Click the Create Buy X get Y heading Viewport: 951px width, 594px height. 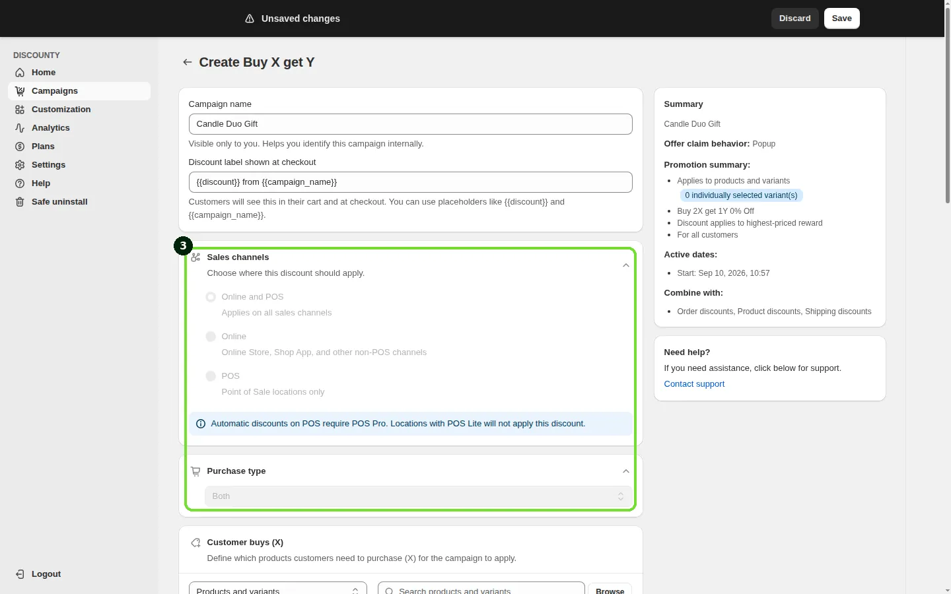pyautogui.click(x=257, y=62)
